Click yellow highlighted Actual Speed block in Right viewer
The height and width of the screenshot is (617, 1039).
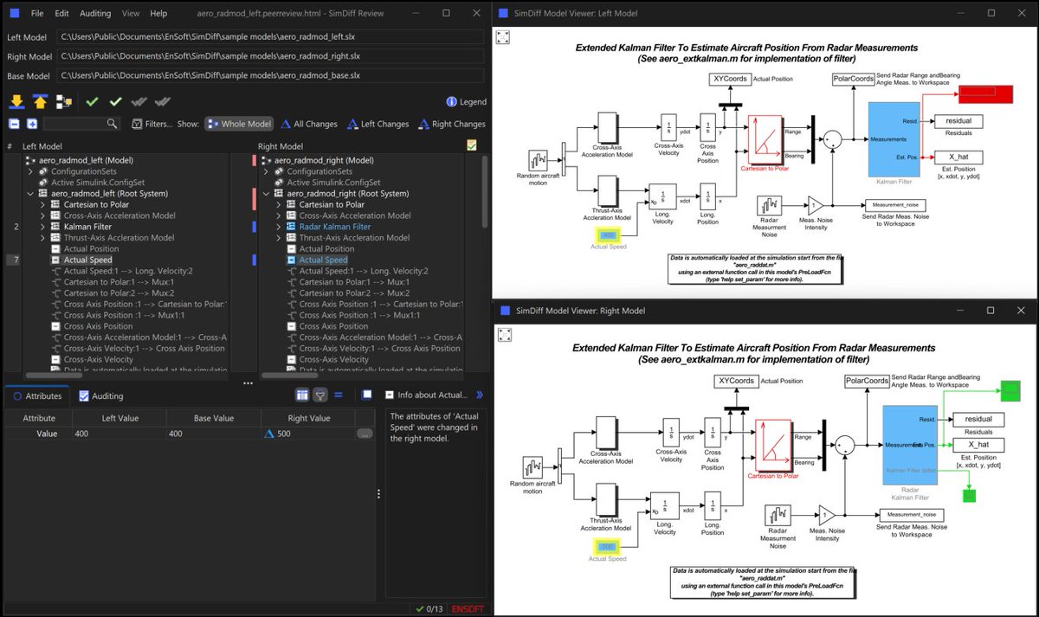[608, 547]
